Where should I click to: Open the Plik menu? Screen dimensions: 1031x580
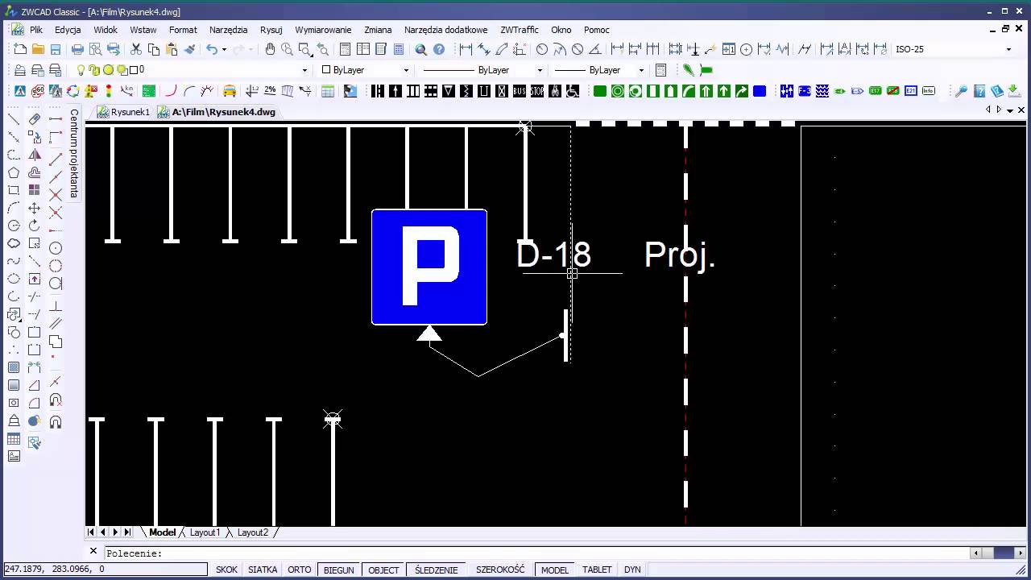point(36,30)
